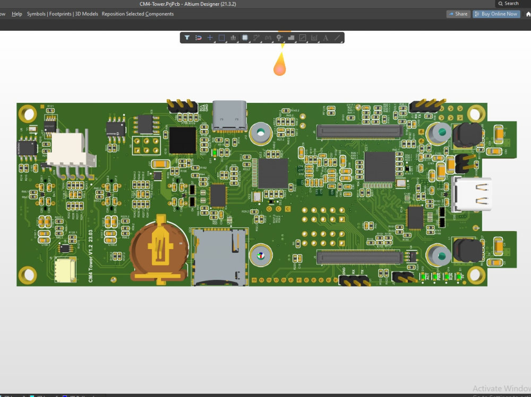Open Symbols | Footprints | 3D Models menu
Viewport: 531px width, 397px height.
click(62, 14)
